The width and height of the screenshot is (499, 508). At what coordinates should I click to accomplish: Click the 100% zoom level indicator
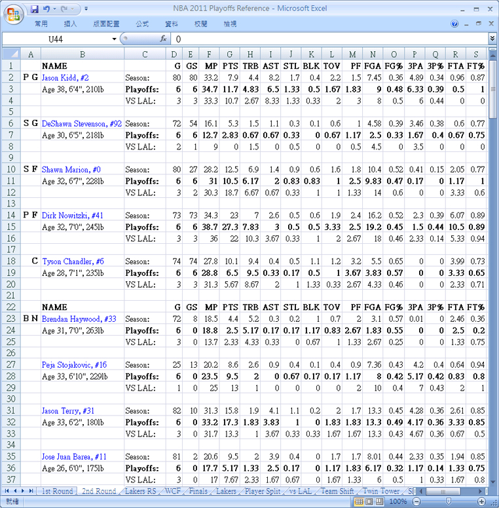click(397, 501)
